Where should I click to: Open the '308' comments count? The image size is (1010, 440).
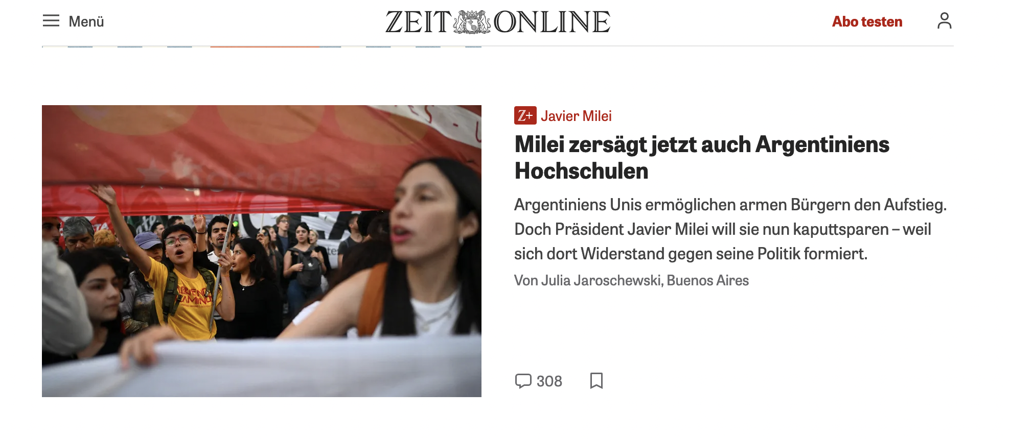549,381
